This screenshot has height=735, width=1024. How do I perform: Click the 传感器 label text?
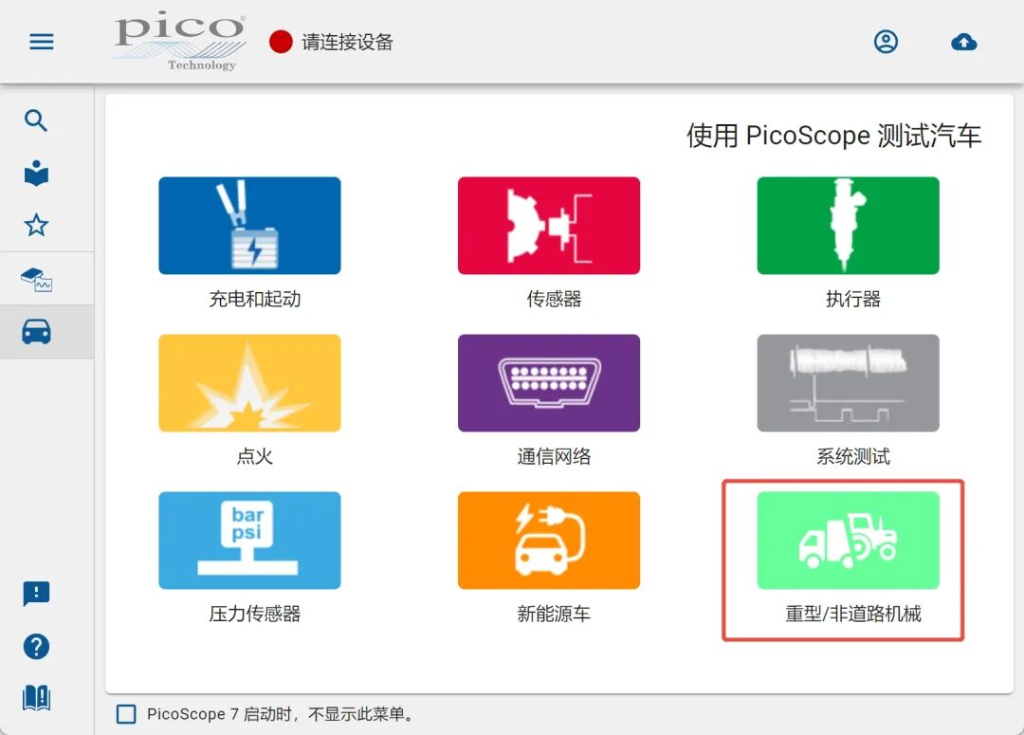click(554, 300)
